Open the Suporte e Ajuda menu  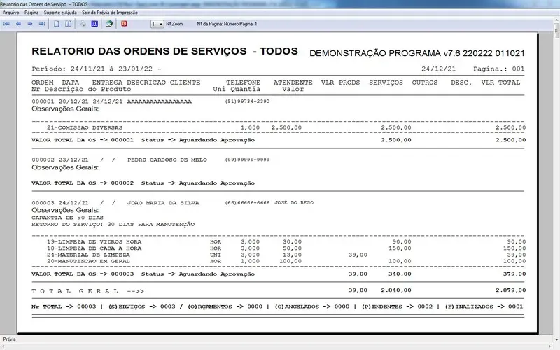pos(60,13)
